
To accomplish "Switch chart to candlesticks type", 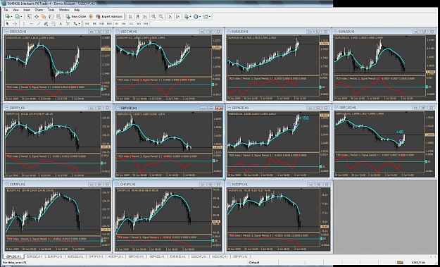I will tap(137, 17).
